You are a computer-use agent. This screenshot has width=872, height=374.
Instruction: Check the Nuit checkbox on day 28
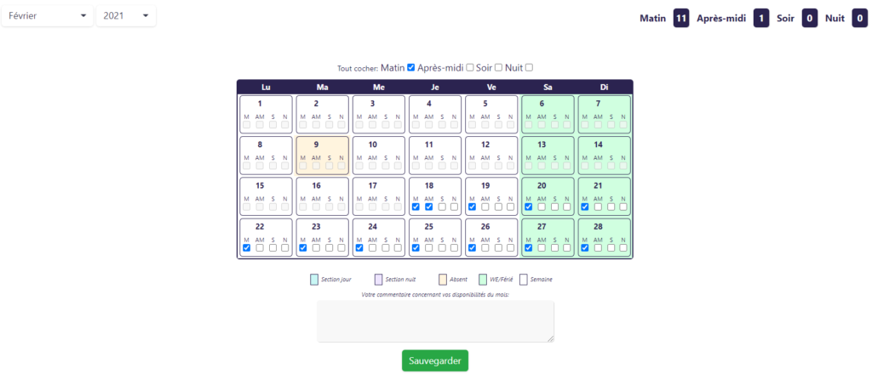(x=623, y=248)
